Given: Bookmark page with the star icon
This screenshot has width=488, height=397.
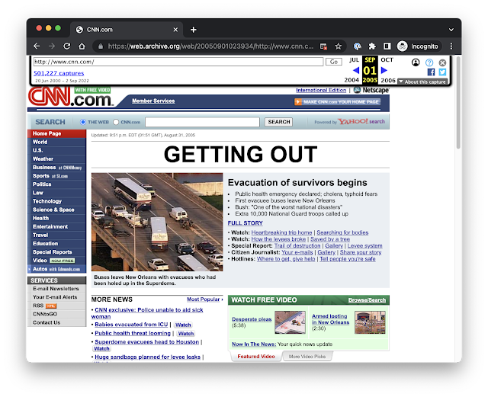Looking at the screenshot, I should pyautogui.click(x=339, y=46).
